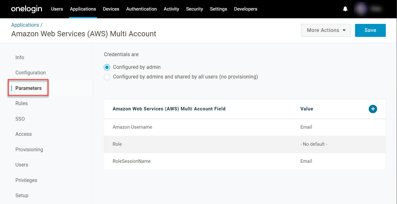Open the Devices top menu
The height and width of the screenshot is (204, 397).
(111, 9)
